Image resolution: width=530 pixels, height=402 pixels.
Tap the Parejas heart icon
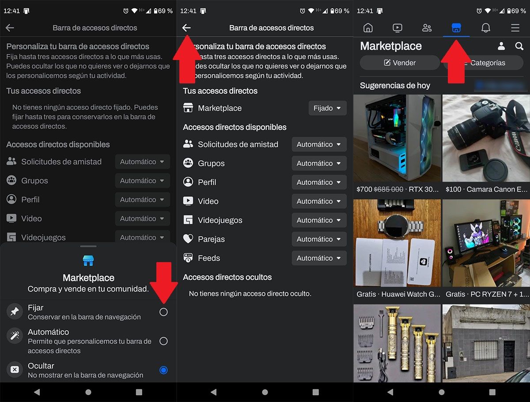coord(188,239)
